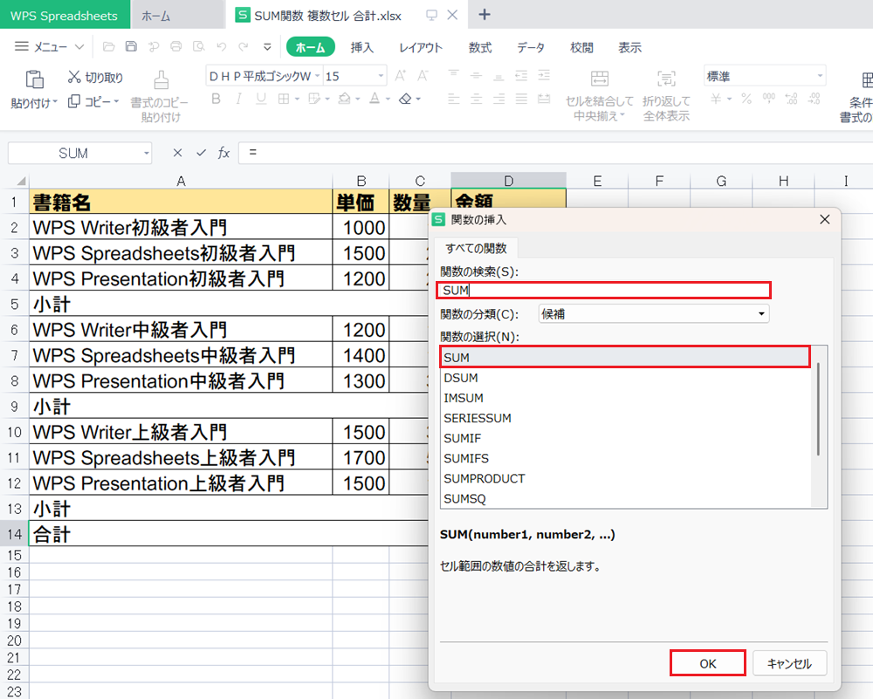873x699 pixels.
Task: Click the fx Insert Function icon
Action: click(223, 153)
